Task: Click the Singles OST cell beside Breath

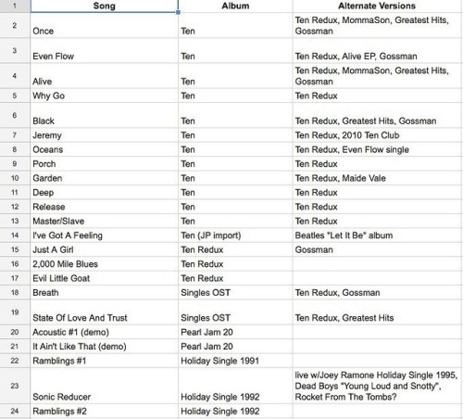Action: (x=235, y=292)
